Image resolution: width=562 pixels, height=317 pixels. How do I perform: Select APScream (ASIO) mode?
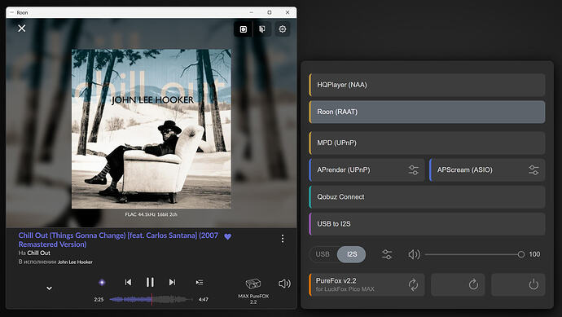[x=487, y=170]
